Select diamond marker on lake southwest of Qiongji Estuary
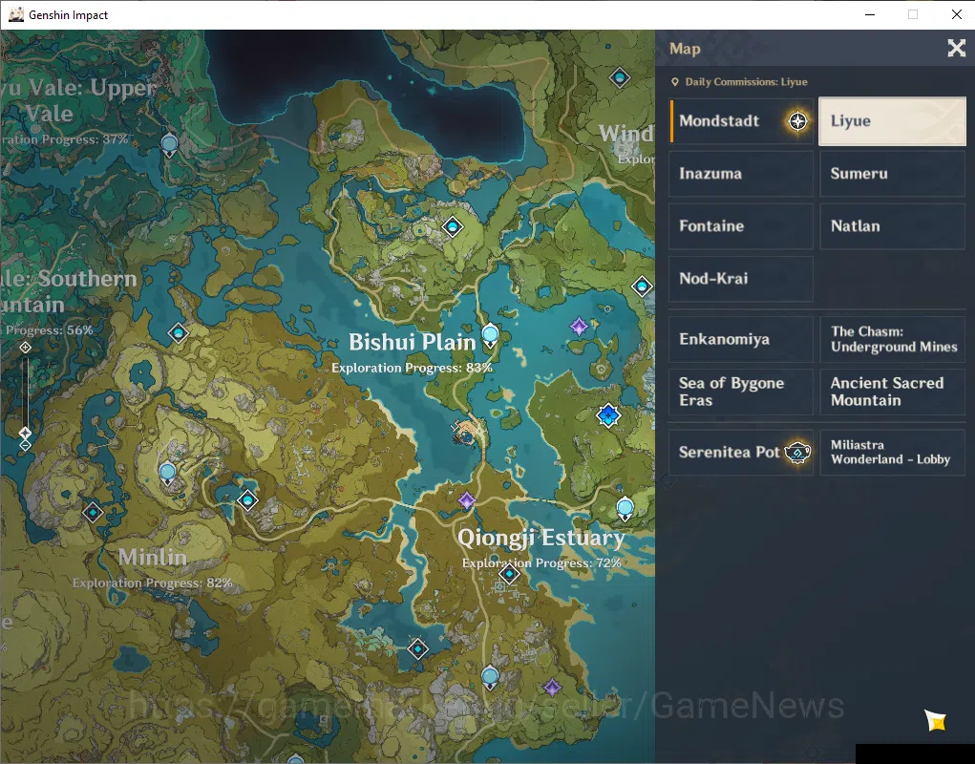Screen dimensions: 975x764 point(418,649)
